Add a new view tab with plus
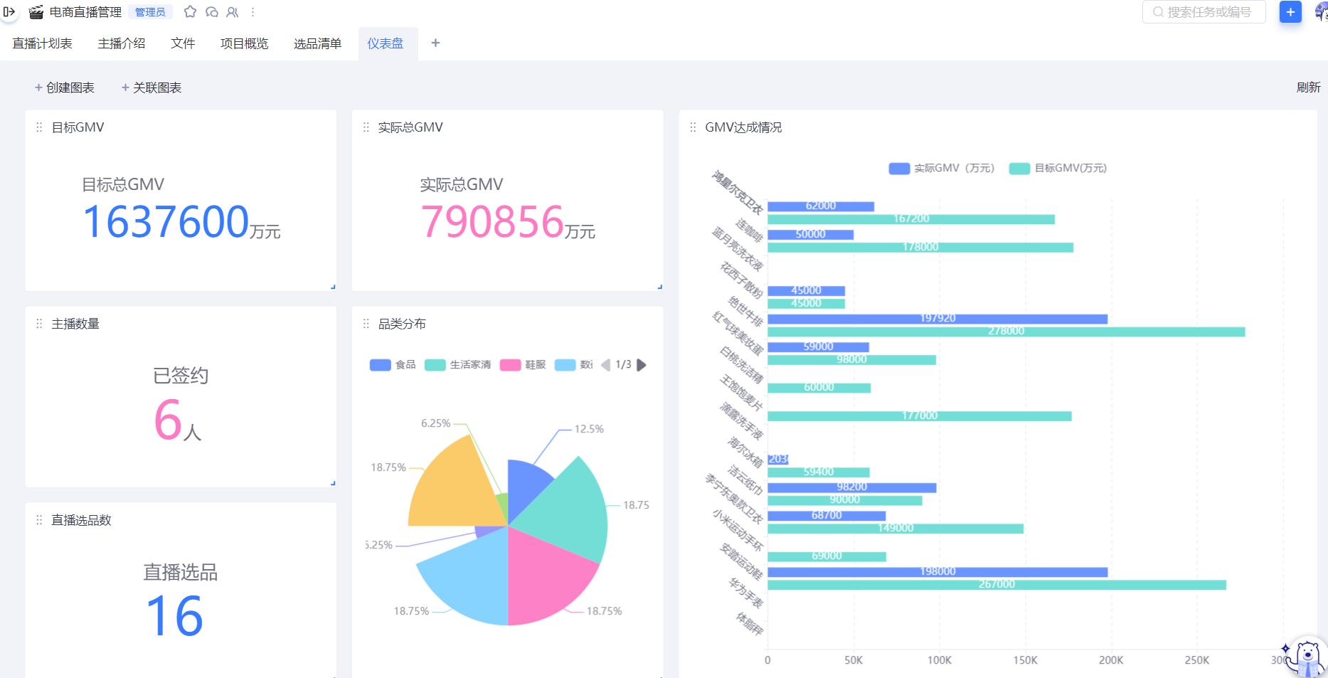The image size is (1328, 678). (x=435, y=43)
